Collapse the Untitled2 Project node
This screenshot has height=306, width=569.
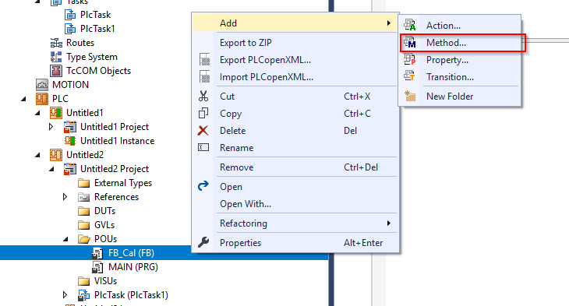click(x=52, y=169)
